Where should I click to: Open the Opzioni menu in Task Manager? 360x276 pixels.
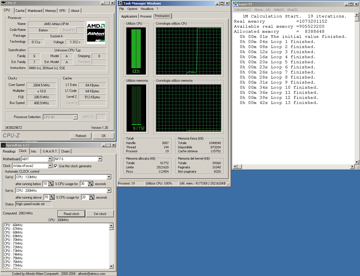tap(132, 9)
